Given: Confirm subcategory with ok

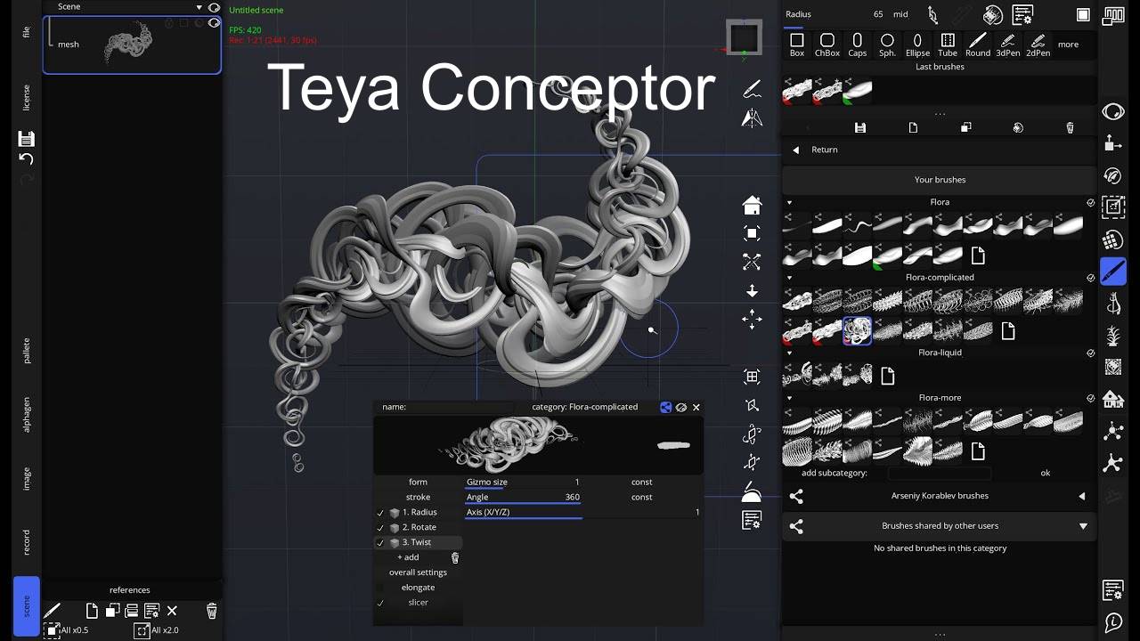Looking at the screenshot, I should tap(1046, 473).
